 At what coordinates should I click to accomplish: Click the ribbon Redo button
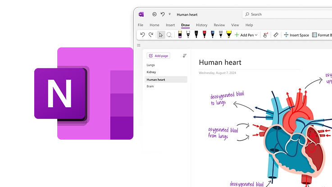point(151,35)
